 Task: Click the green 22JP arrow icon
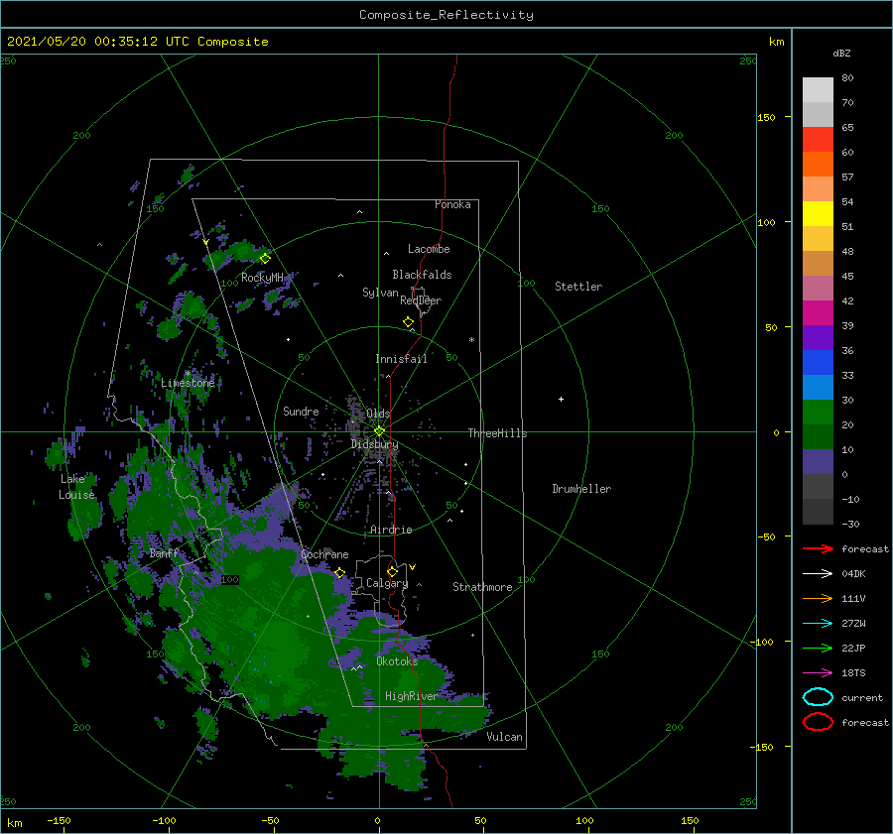[818, 648]
